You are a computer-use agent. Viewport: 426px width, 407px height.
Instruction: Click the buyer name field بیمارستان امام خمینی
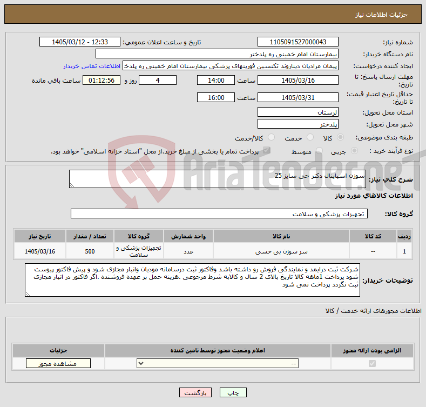(x=217, y=54)
